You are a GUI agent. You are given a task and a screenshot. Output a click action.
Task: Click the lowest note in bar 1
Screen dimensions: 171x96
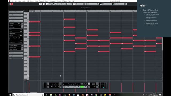pos(35,57)
